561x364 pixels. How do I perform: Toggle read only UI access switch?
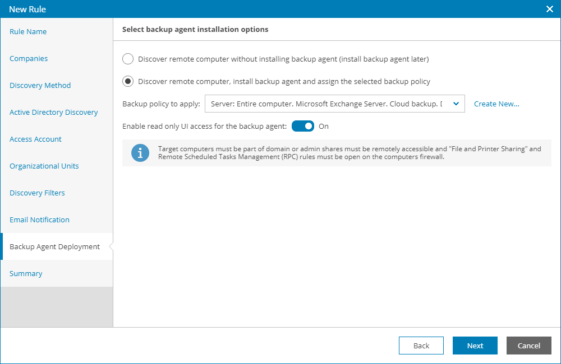point(303,126)
